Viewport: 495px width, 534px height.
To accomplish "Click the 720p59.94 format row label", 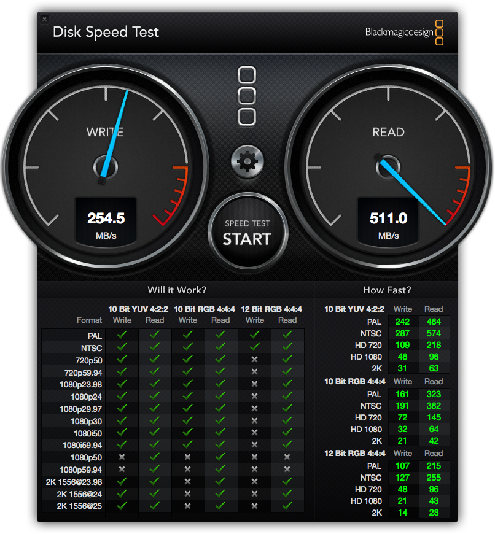I will [x=83, y=373].
